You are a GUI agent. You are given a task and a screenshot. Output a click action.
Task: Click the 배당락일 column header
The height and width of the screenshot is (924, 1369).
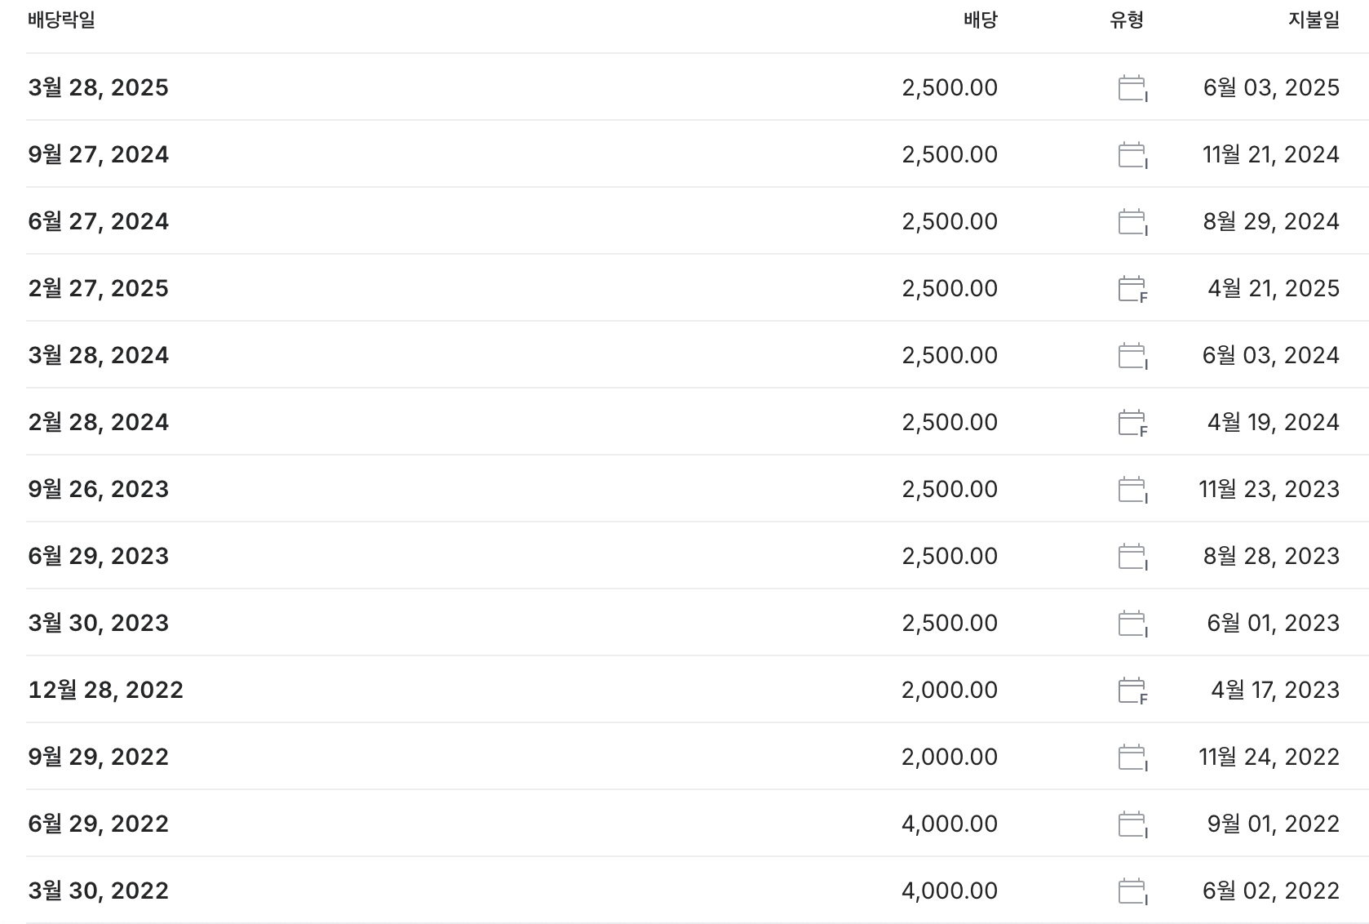(x=61, y=20)
